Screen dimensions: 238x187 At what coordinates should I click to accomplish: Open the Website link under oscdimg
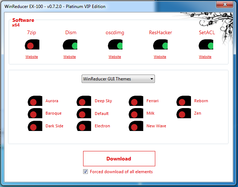tap(115, 57)
